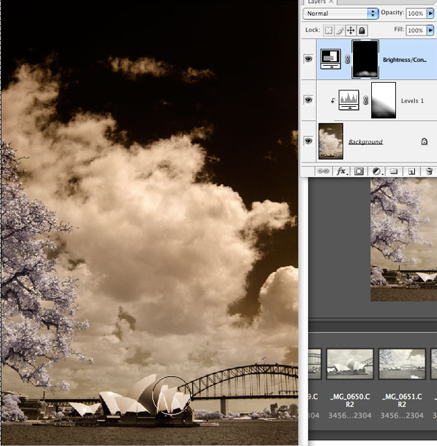437x446 pixels.
Task: Hide the Background layer
Action: [309, 141]
